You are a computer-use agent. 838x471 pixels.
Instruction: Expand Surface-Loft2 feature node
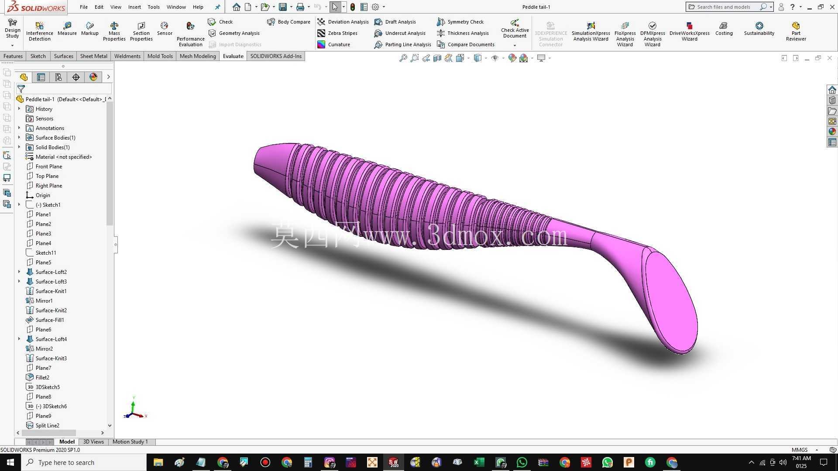pyautogui.click(x=19, y=272)
